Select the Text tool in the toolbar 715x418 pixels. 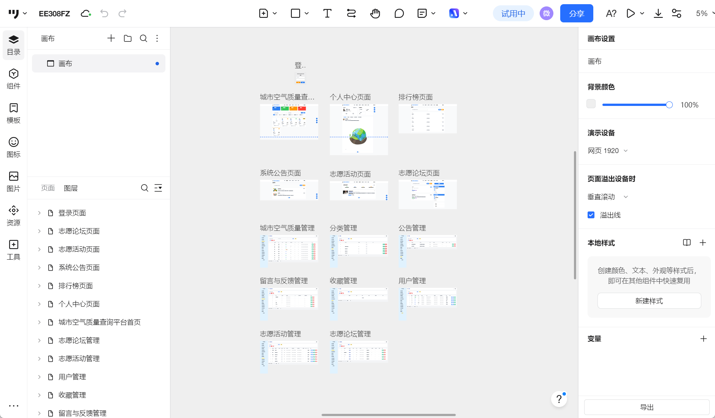[327, 13]
